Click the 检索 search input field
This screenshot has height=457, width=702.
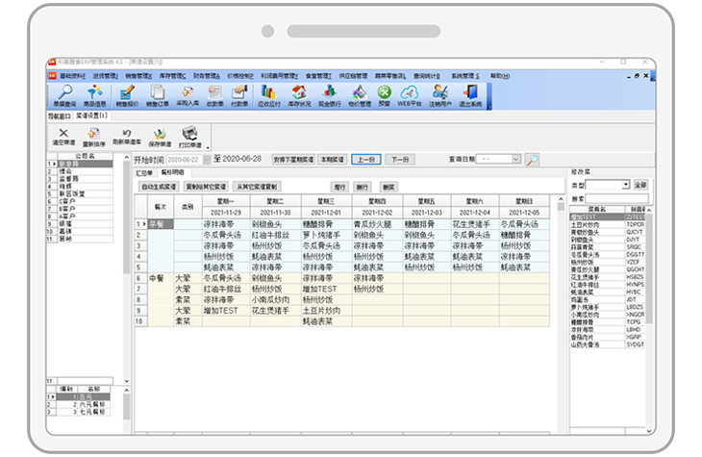pyautogui.click(x=618, y=198)
